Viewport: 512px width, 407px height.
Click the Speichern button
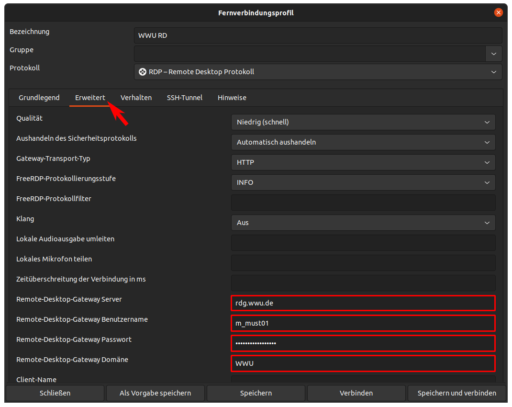tap(256, 393)
